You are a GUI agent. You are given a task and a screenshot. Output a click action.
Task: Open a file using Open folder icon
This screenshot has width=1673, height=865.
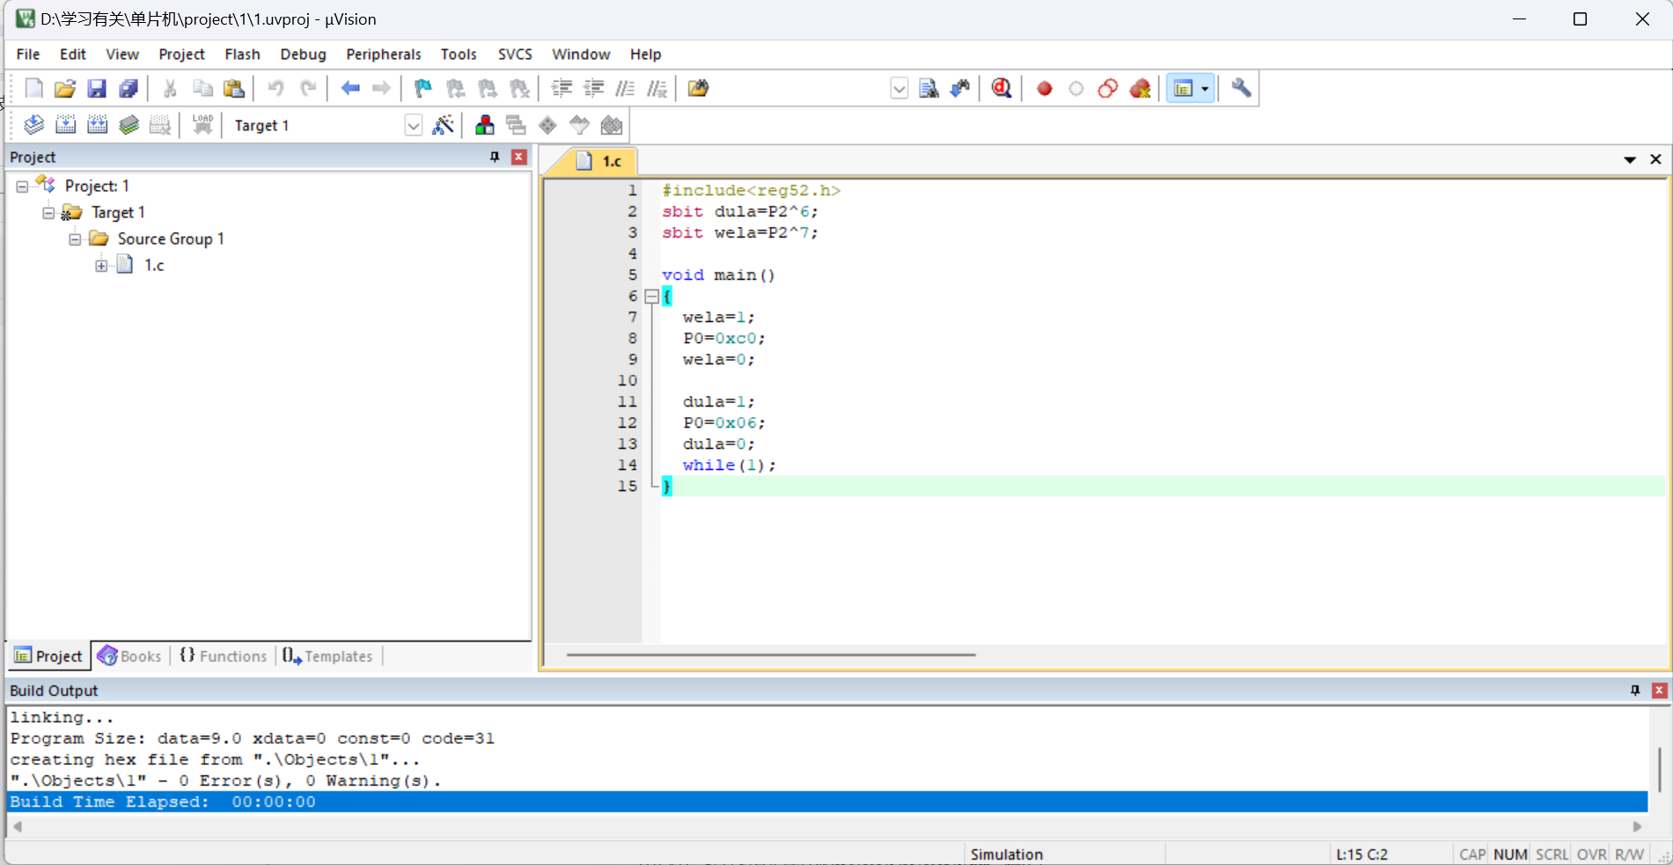click(64, 88)
